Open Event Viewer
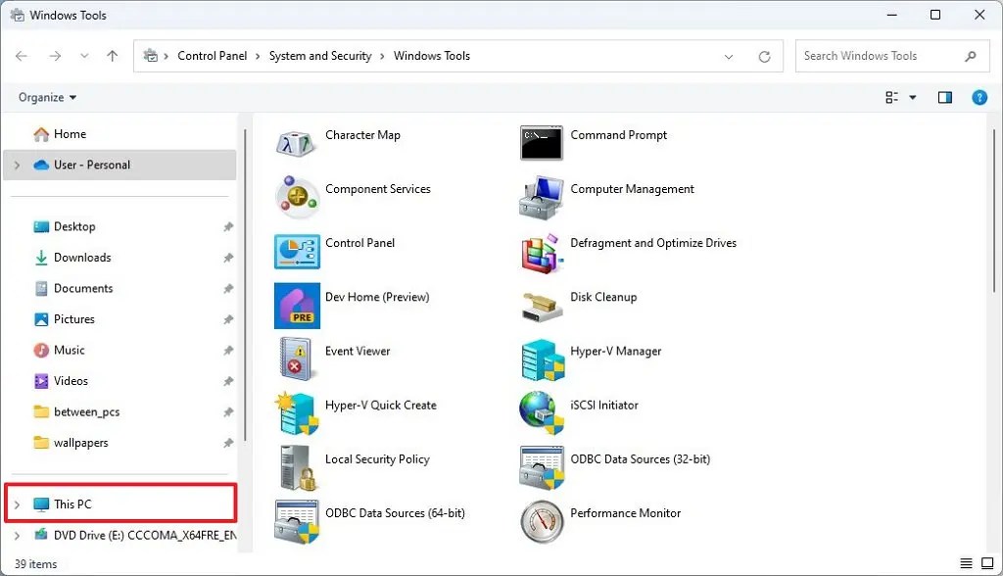 coord(357,351)
